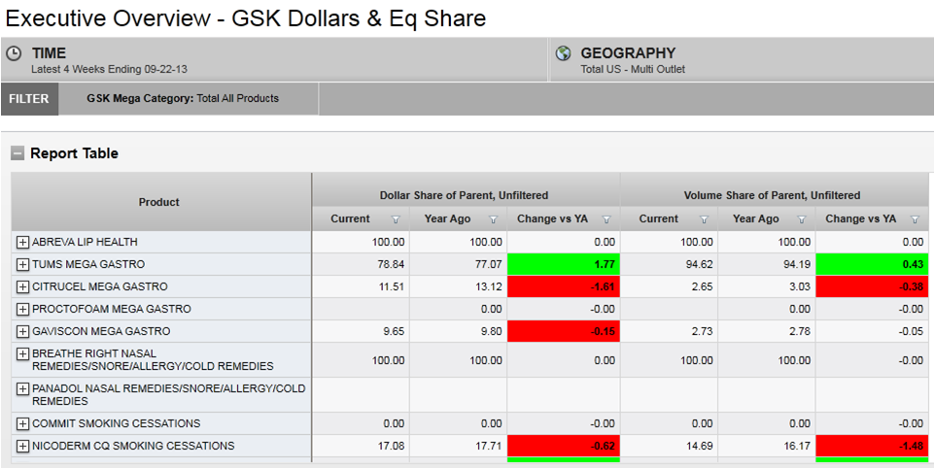The width and height of the screenshot is (935, 469).
Task: Click the globe icon beside GEOGRAPHY
Action: point(564,54)
